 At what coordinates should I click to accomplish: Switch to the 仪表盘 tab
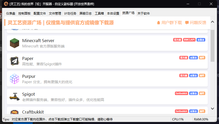tap(11, 14)
